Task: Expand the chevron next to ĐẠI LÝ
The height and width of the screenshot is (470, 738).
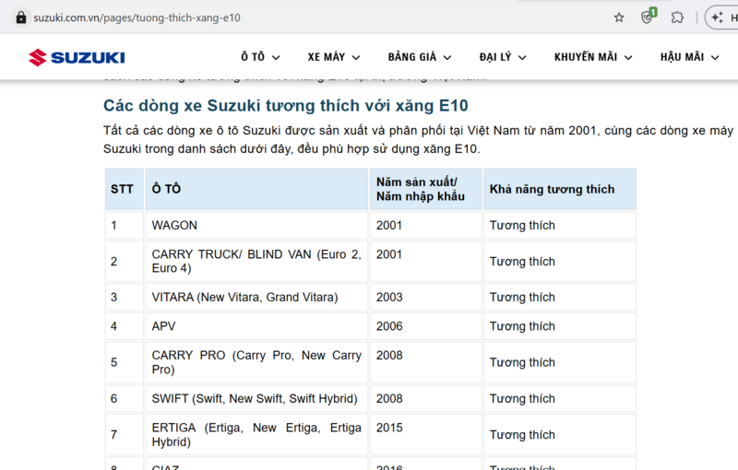Action: 522,58
